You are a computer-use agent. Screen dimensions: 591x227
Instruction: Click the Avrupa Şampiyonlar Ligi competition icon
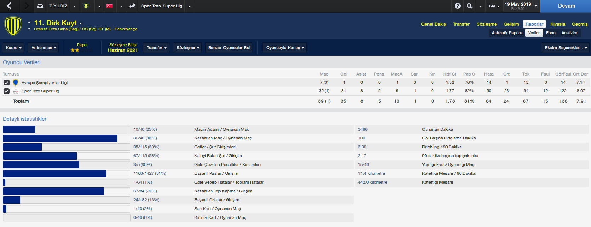[16, 83]
